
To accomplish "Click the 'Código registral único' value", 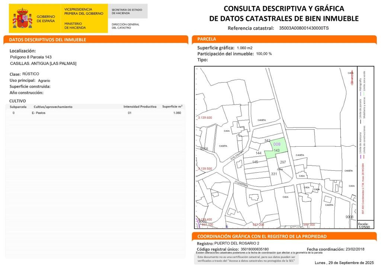I will coord(255,249).
